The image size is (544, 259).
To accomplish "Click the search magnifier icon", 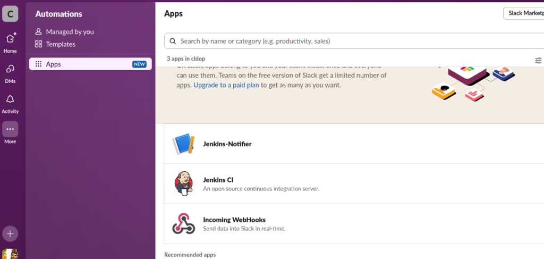I will tap(173, 41).
